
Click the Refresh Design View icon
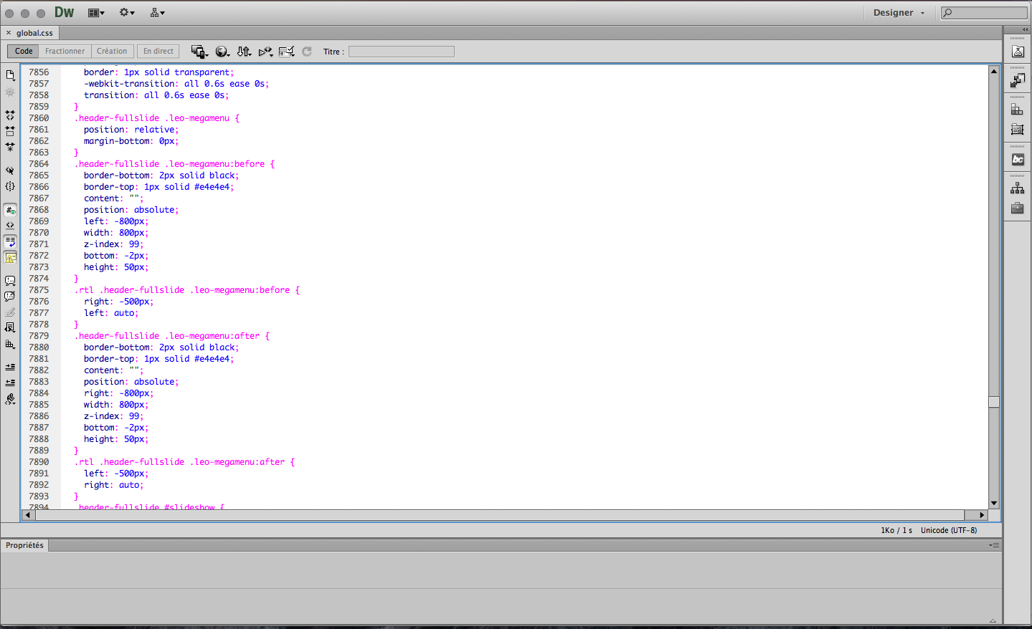pos(307,52)
